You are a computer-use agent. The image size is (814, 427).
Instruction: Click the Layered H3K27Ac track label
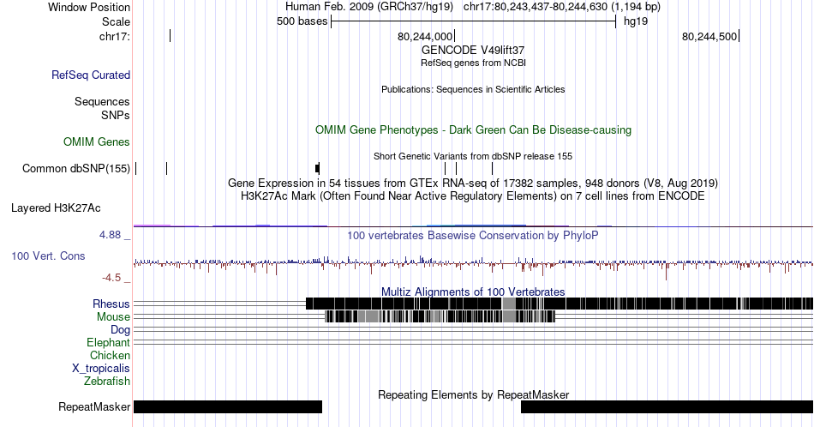coord(56,207)
